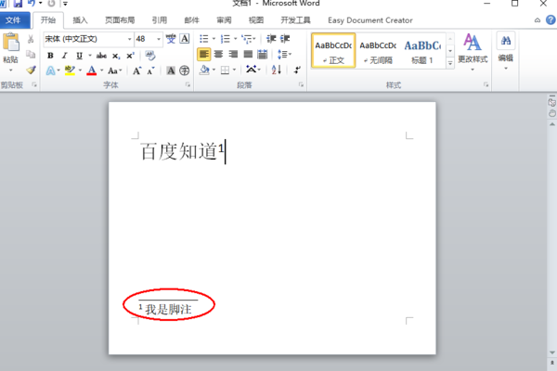Select the Format Painter brush
Image resolution: width=557 pixels, height=371 pixels.
(x=31, y=70)
